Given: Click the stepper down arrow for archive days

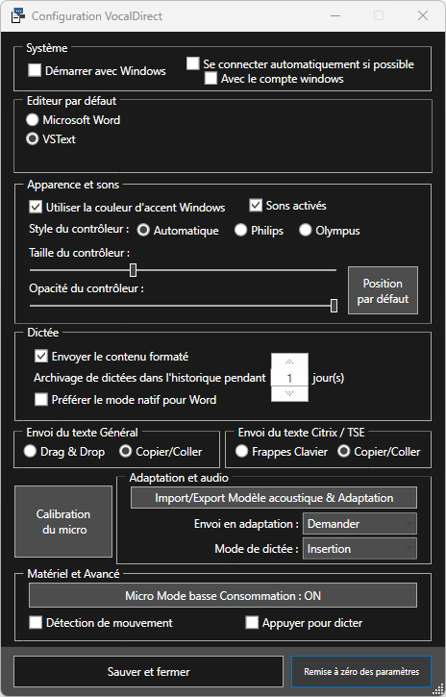Looking at the screenshot, I should click(x=289, y=393).
